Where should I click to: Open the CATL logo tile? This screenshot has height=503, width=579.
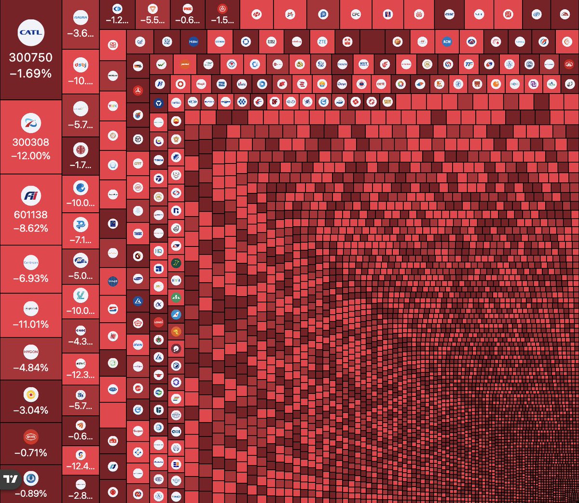coord(31,33)
